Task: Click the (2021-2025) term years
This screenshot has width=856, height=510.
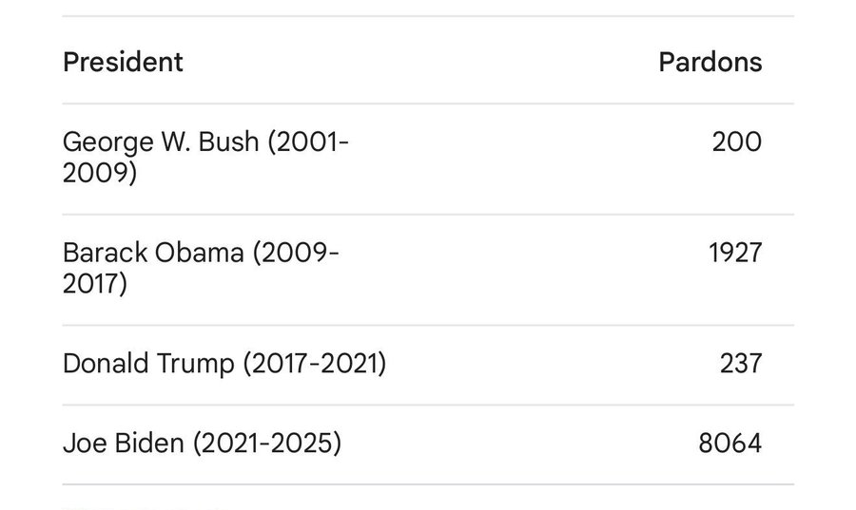Action: pos(267,443)
